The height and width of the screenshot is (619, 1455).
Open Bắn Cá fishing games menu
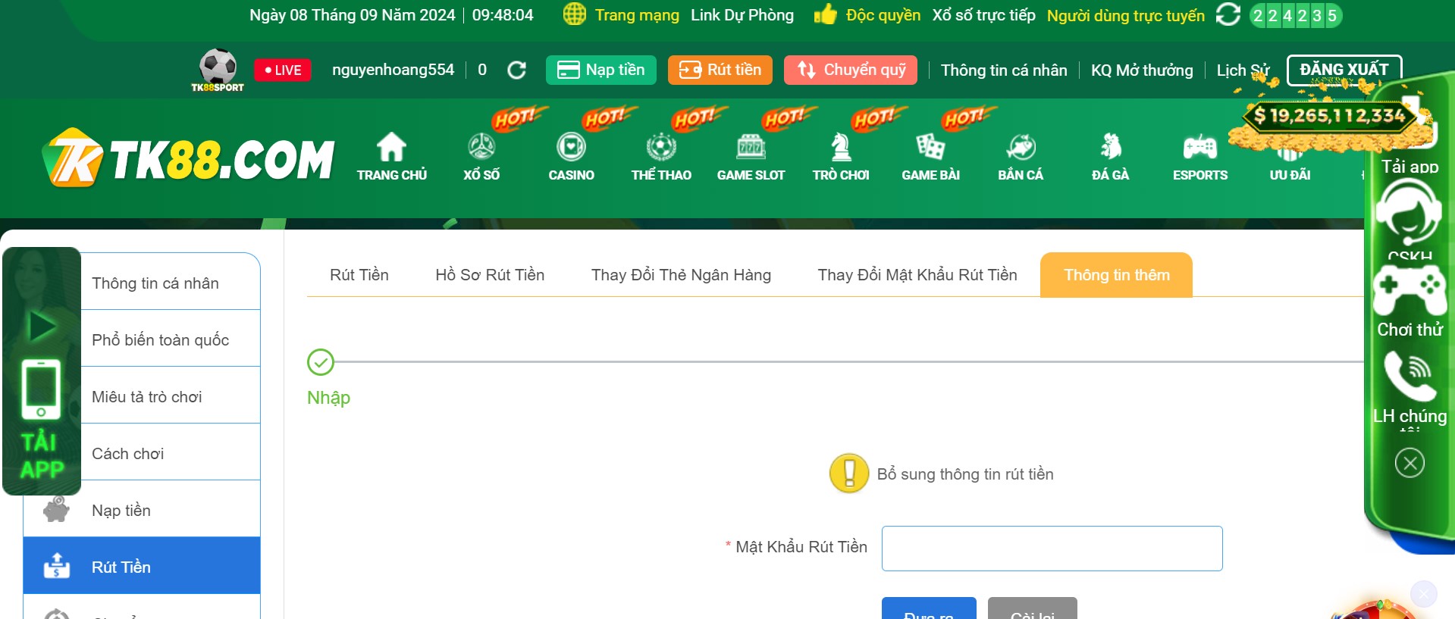tap(1021, 157)
